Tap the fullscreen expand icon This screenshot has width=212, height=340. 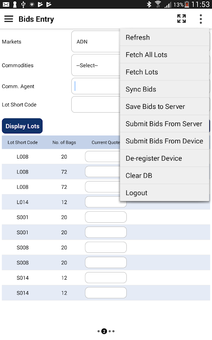click(x=181, y=19)
